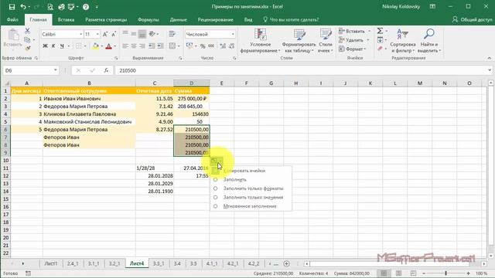Select the Заполнить option

pyautogui.click(x=235, y=179)
